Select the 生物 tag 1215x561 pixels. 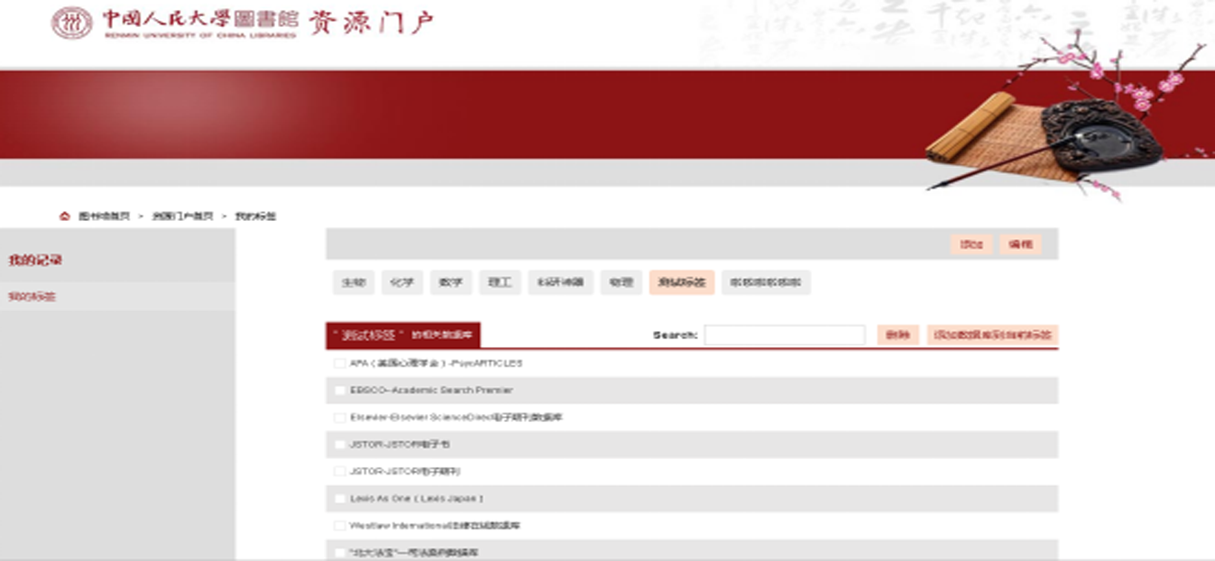[354, 282]
